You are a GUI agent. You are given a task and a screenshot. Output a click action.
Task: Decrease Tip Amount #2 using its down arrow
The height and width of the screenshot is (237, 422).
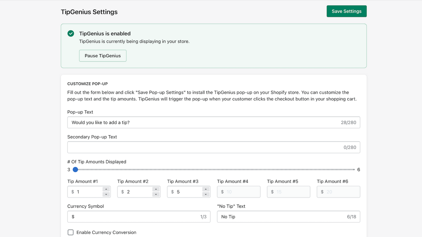click(x=156, y=194)
